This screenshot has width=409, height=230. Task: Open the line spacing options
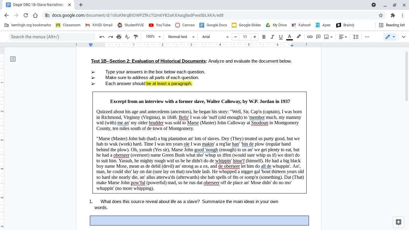(356, 37)
